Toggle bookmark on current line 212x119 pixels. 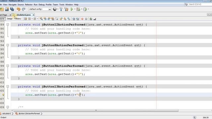[x=69, y=19]
